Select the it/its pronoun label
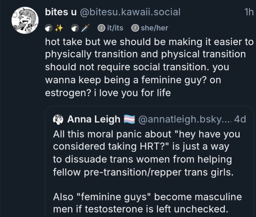Viewport: 256px width, 217px height. [x=115, y=28]
